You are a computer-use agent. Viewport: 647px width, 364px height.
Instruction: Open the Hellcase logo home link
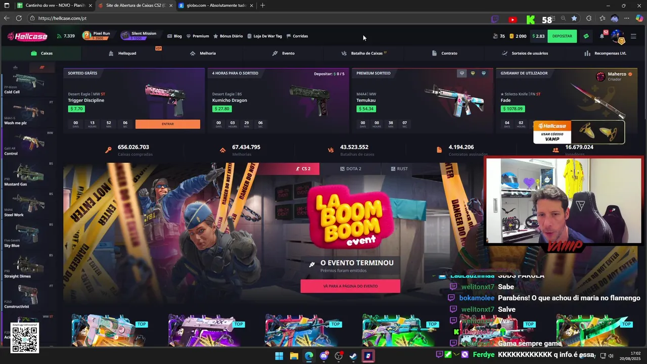tap(27, 36)
